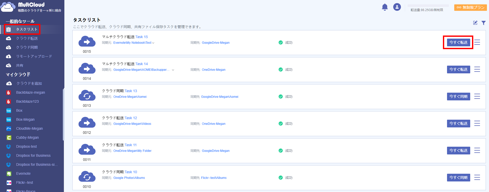
Task: Click 今すぐ同期 for Task 10
Action: pyautogui.click(x=458, y=178)
